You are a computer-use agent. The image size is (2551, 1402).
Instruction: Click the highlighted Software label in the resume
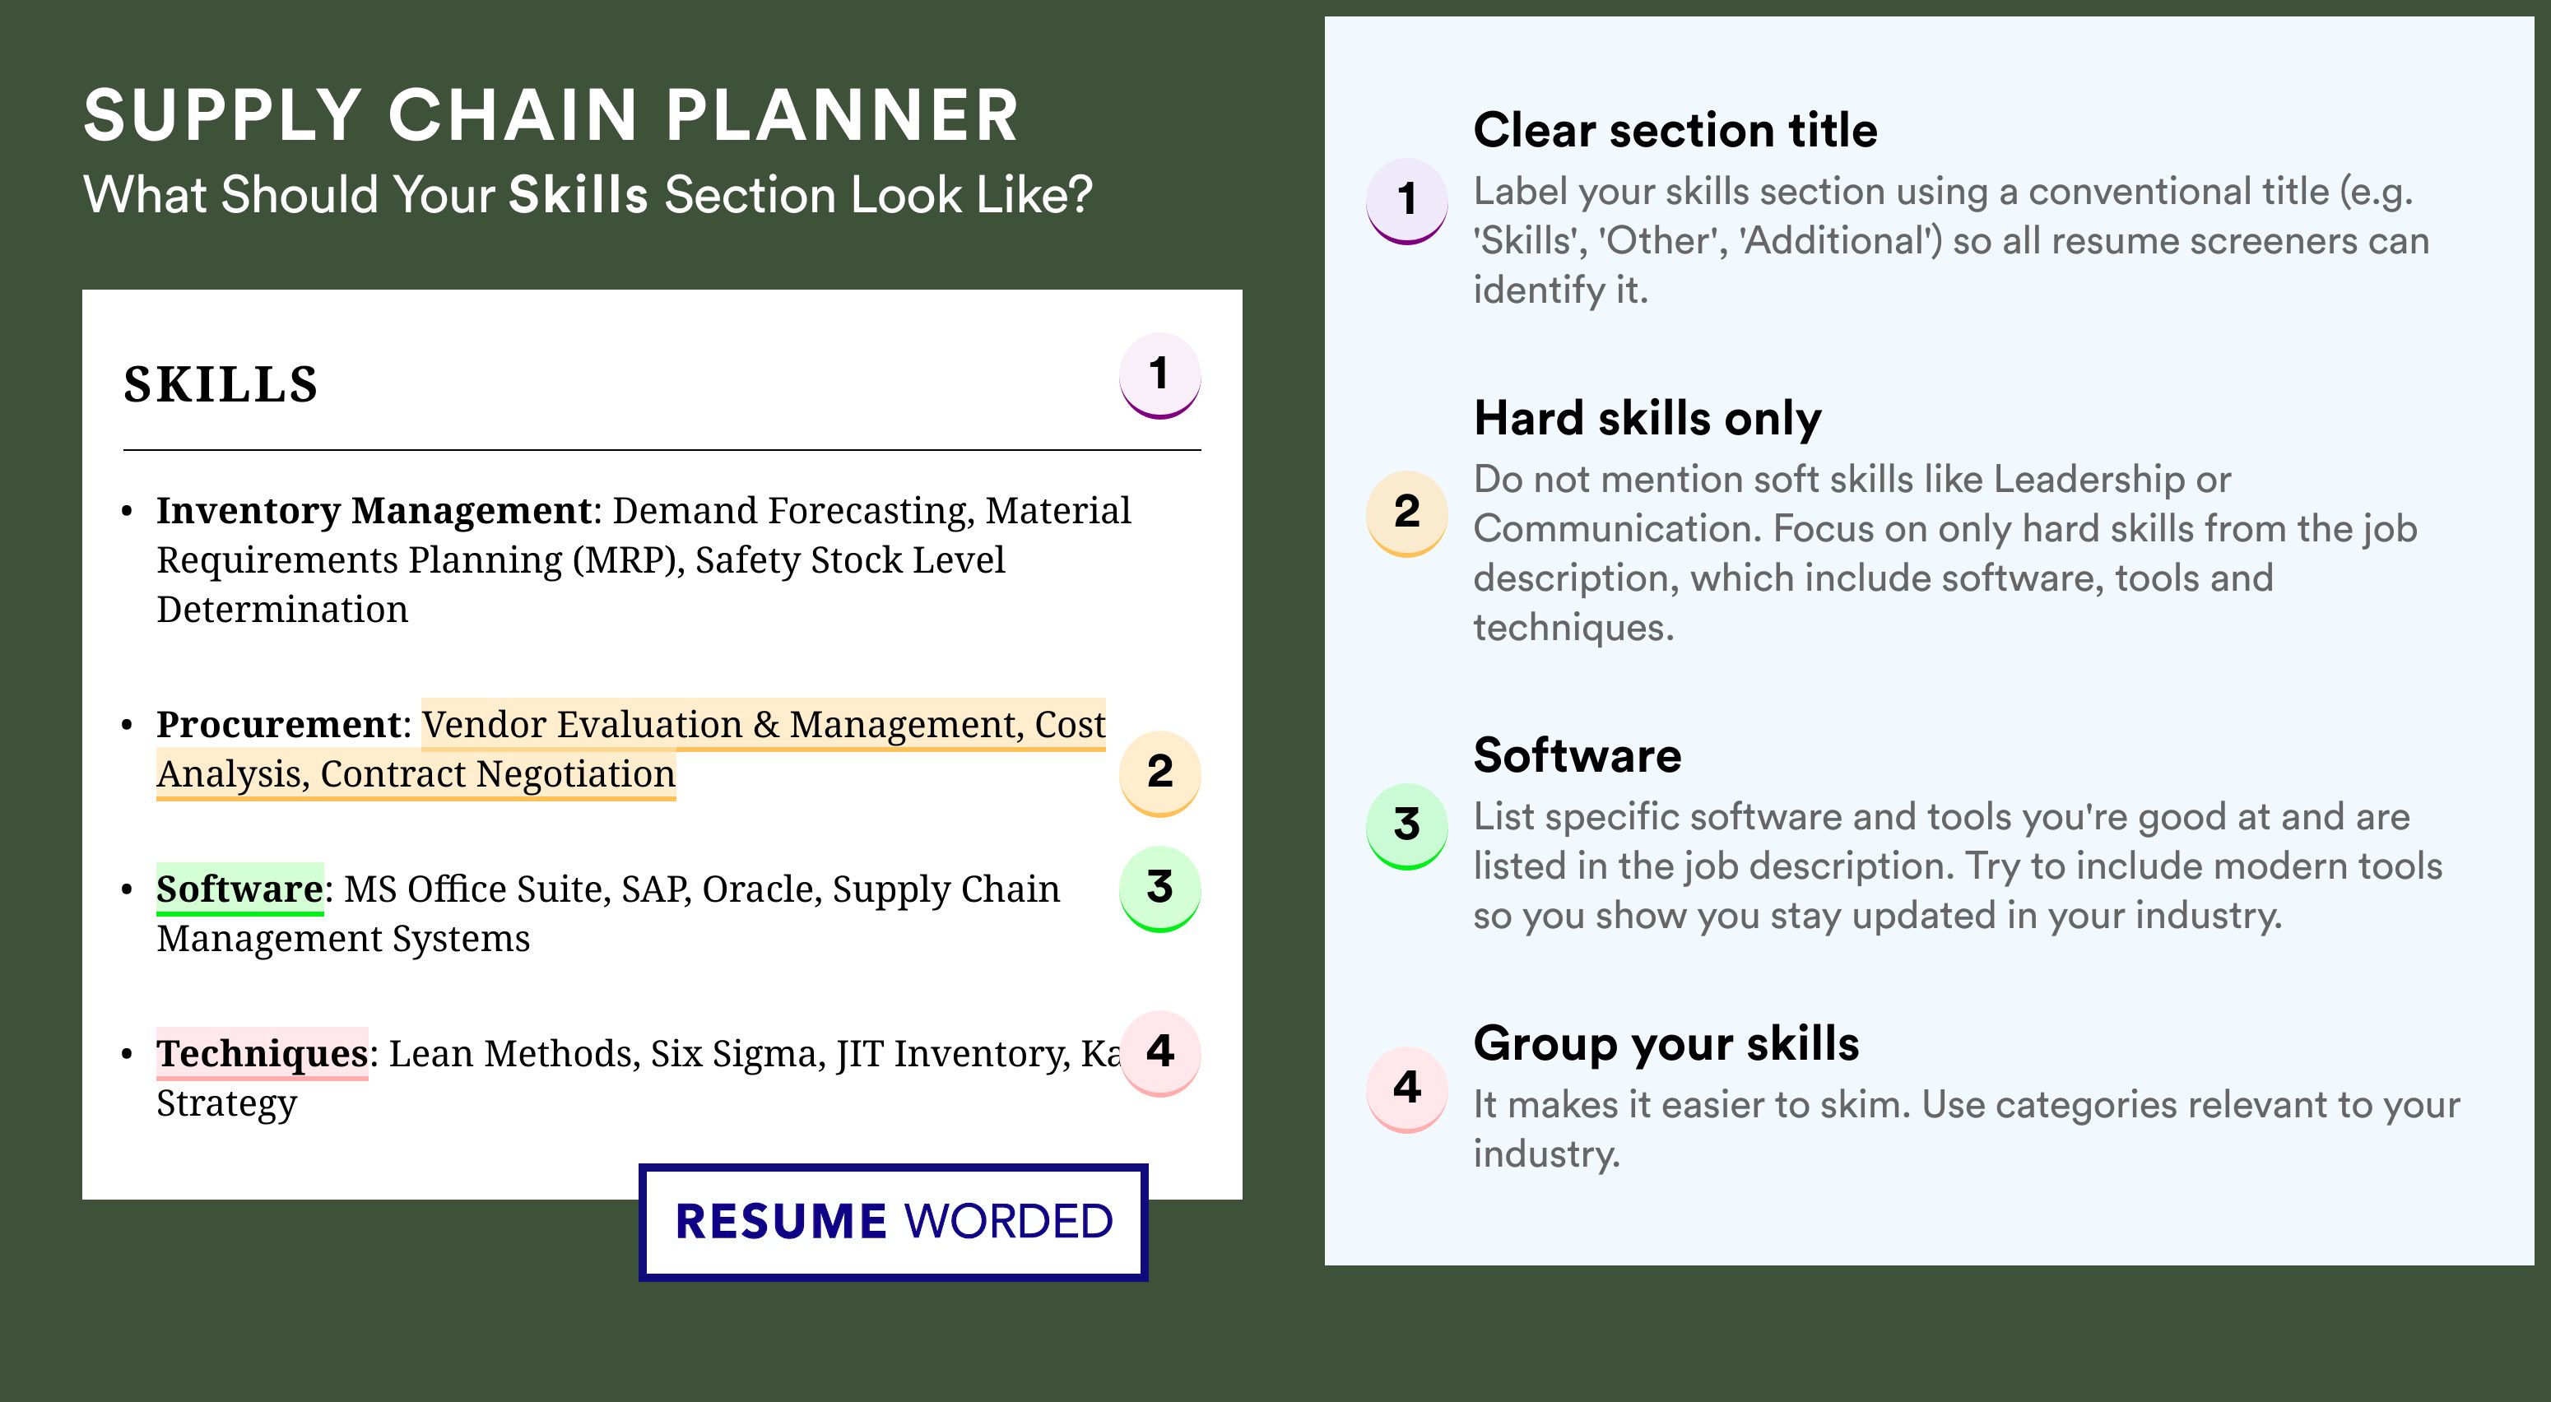pyautogui.click(x=239, y=889)
